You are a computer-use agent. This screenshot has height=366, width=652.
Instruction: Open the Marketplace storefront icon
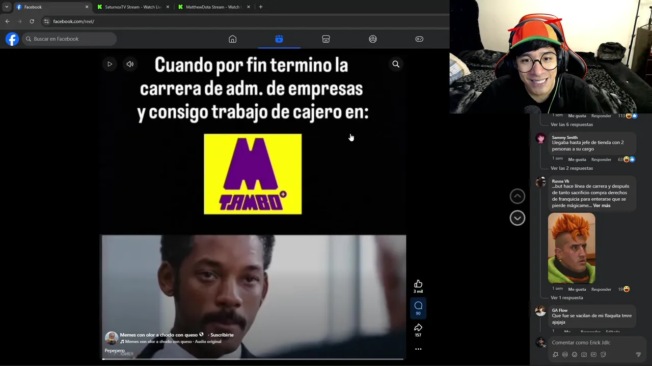click(326, 39)
